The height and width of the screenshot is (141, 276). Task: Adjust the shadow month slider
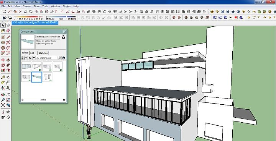[x=28, y=18]
